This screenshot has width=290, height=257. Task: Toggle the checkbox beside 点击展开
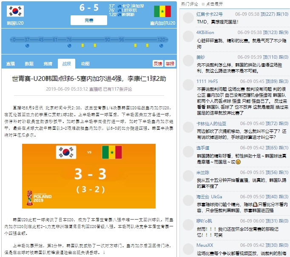tap(203, 4)
